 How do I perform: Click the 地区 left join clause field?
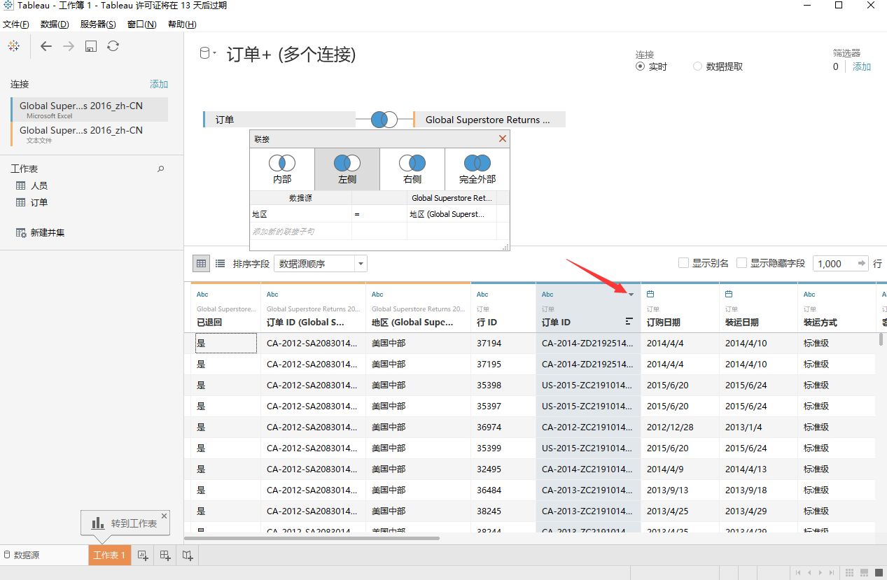click(x=301, y=214)
